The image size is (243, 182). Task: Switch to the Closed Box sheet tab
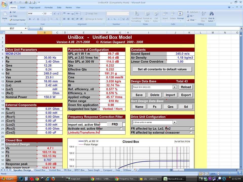[x=40, y=170]
